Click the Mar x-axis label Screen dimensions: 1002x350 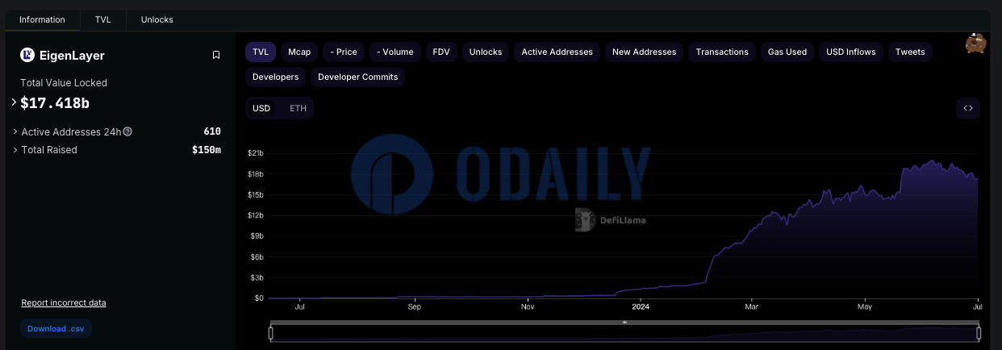pyautogui.click(x=752, y=306)
